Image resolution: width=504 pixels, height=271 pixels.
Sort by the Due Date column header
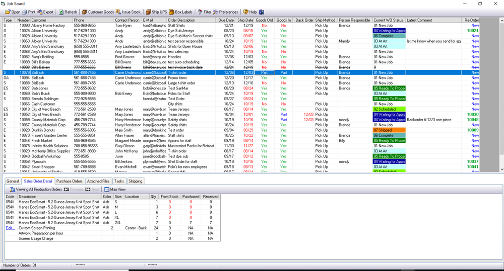coord(226,20)
